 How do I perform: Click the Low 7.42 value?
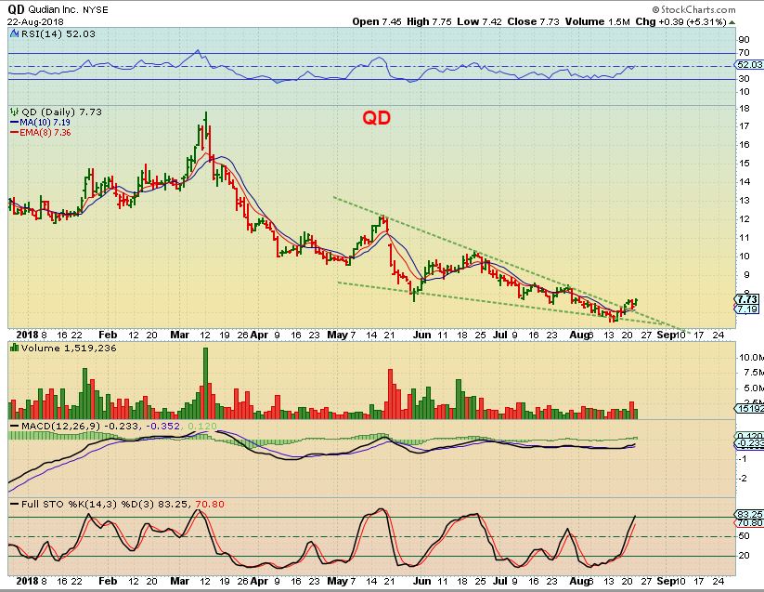479,21
